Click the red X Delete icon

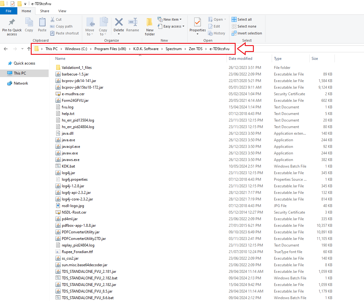pos(119,22)
